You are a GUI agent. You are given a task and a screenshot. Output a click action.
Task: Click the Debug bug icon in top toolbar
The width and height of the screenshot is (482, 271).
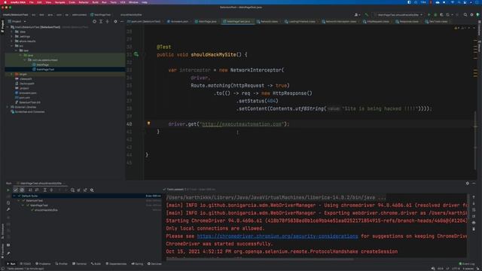[x=435, y=14]
